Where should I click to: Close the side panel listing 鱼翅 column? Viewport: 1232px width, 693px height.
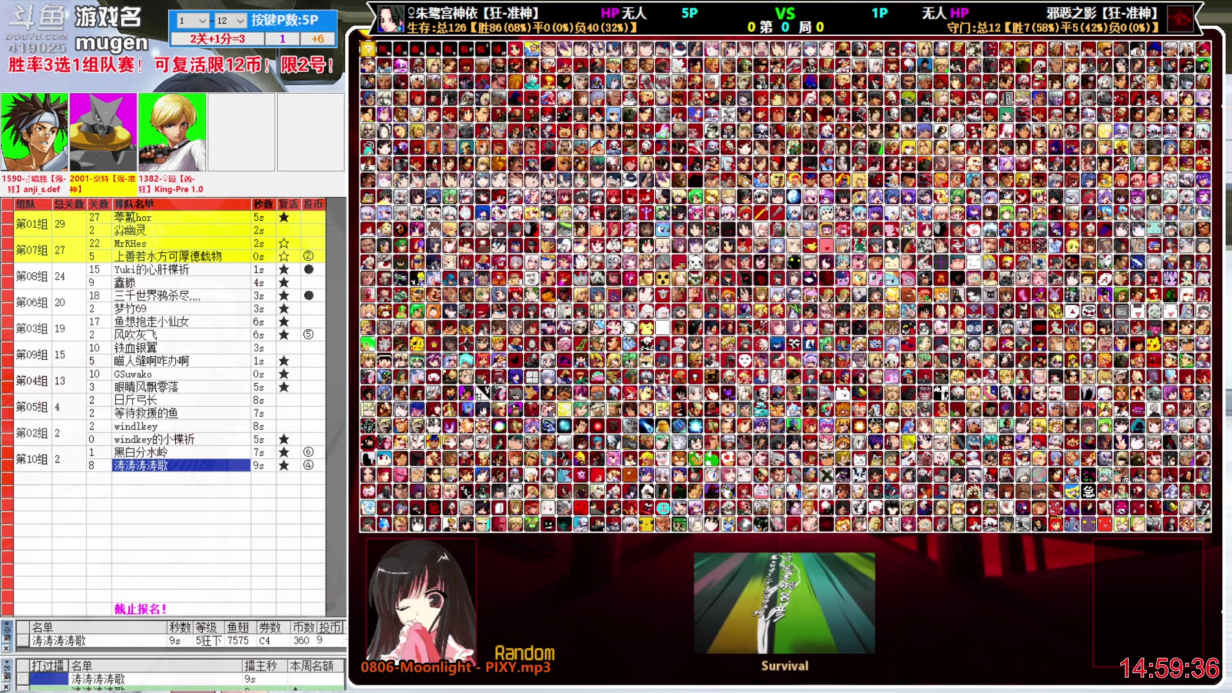(6, 648)
